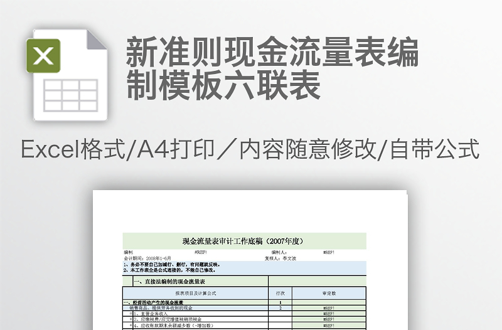Click the subtitle Excel格式/A4打印／内容随意修改/自带公式

[x=250, y=149]
